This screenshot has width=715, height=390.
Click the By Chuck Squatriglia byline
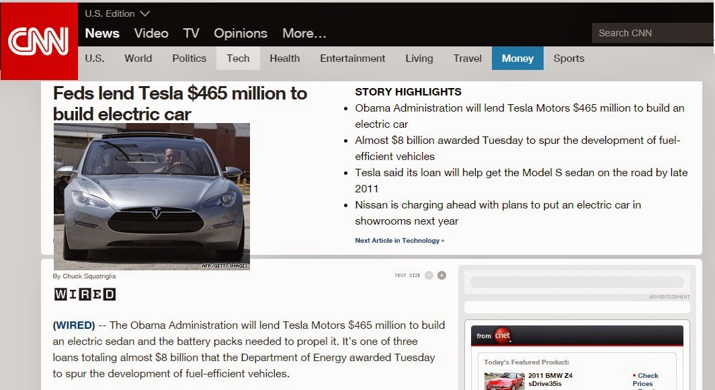pyautogui.click(x=85, y=276)
